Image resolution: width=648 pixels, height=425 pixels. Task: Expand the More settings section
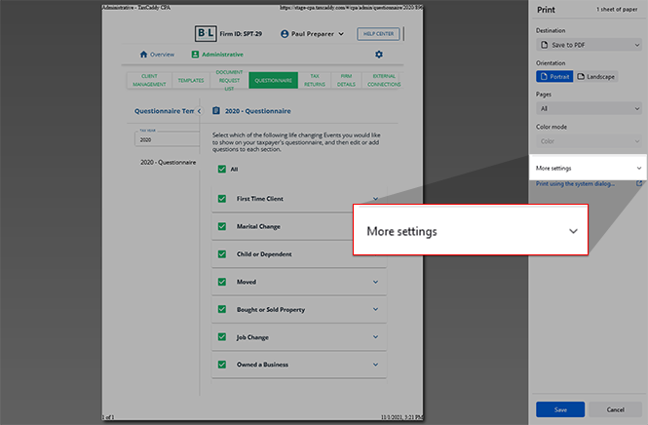click(588, 168)
